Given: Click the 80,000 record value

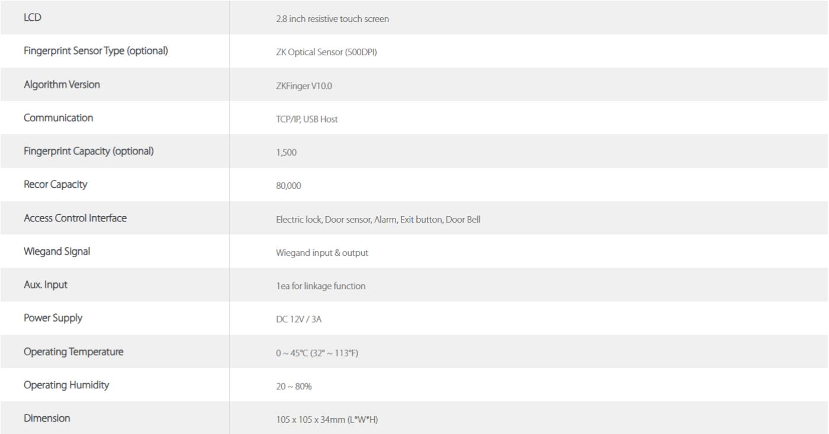Looking at the screenshot, I should [288, 185].
